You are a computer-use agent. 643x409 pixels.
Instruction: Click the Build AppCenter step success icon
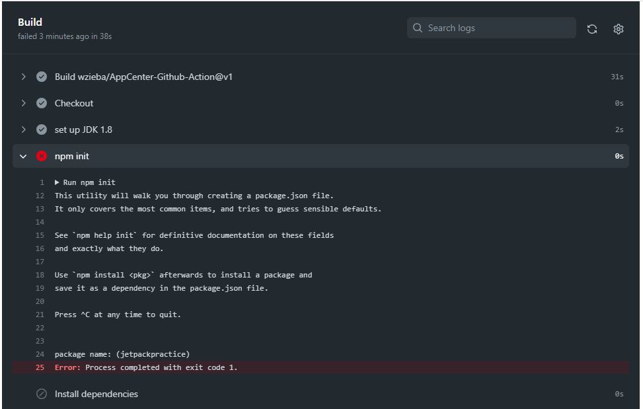(x=42, y=77)
